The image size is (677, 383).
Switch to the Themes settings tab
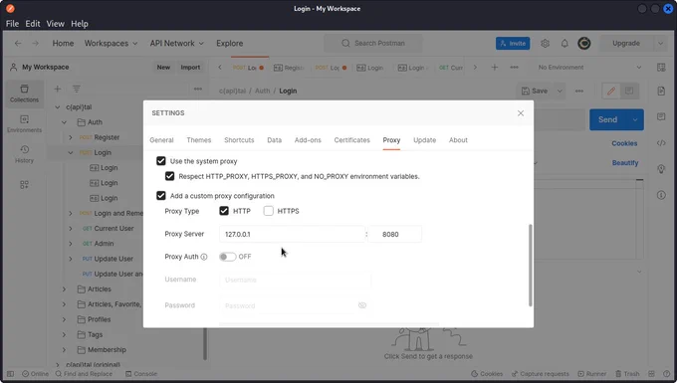[198, 140]
